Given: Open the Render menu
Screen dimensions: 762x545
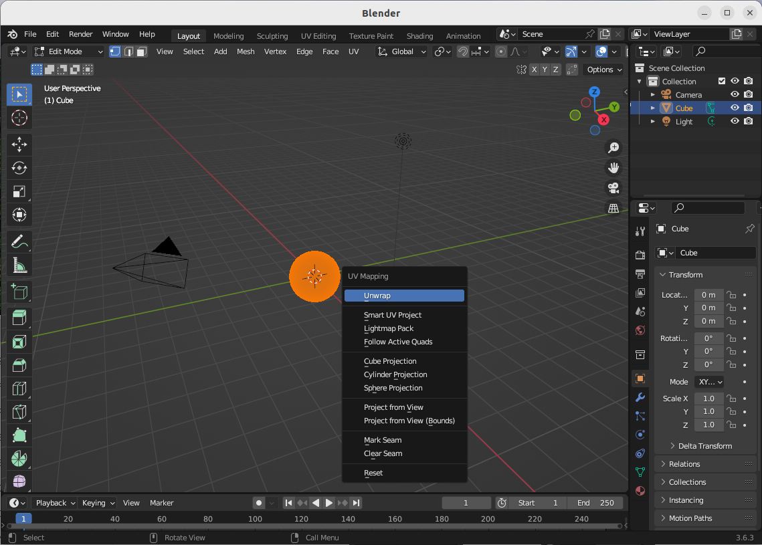Looking at the screenshot, I should pyautogui.click(x=81, y=34).
